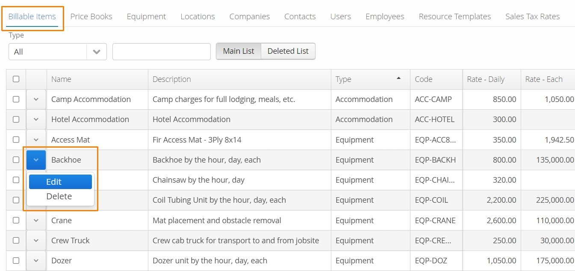This screenshot has width=575, height=271.
Task: Open the Users tab
Action: coord(341,17)
